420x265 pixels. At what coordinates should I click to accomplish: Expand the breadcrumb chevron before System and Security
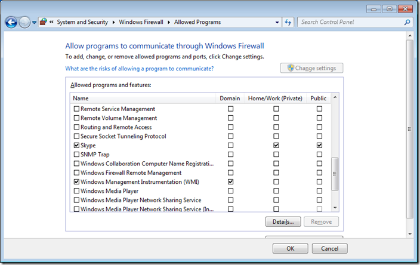pos(52,22)
